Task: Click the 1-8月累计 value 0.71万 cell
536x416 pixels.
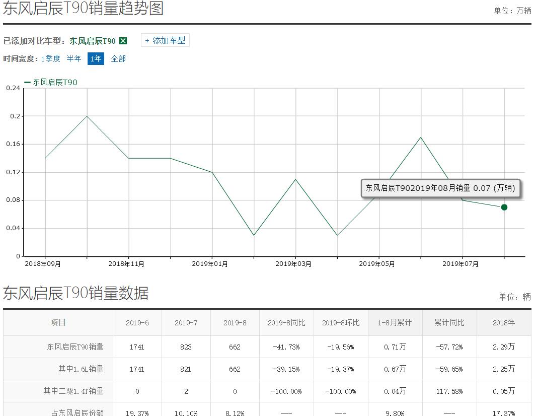Action: coord(395,347)
